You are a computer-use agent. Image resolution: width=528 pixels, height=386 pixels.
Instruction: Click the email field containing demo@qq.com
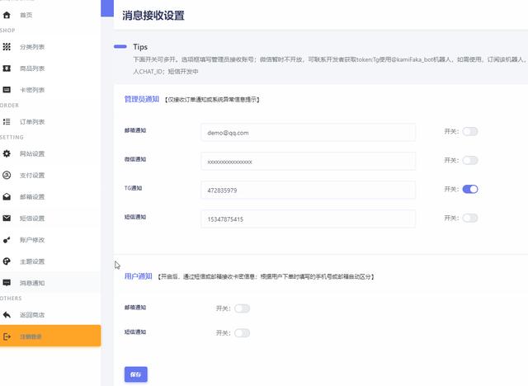click(x=308, y=133)
